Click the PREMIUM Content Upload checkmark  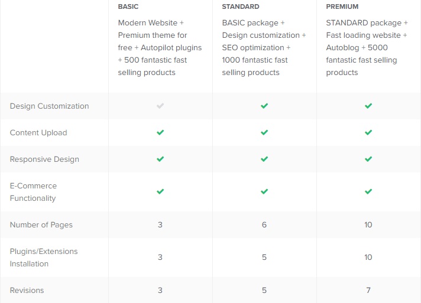click(368, 133)
